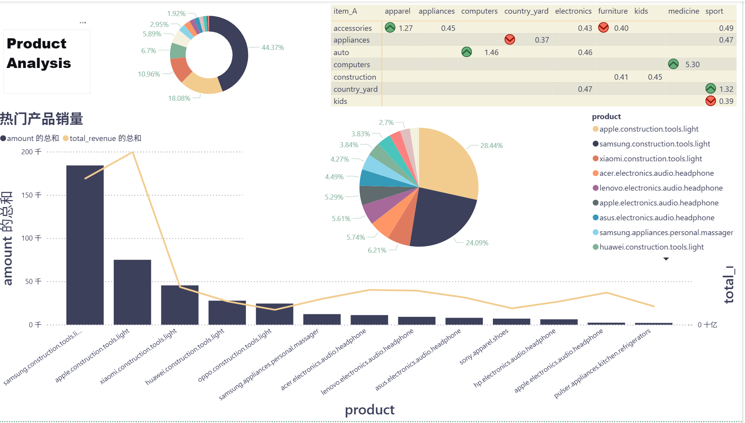Select kids row header
Viewport: 745px width, 423px height.
tap(340, 101)
